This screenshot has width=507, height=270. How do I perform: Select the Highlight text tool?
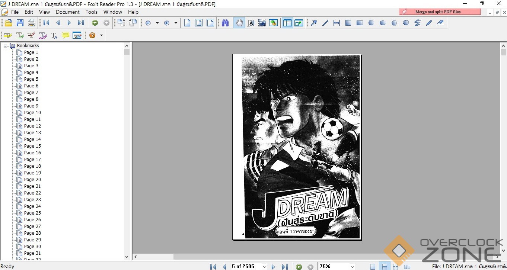tap(8, 35)
